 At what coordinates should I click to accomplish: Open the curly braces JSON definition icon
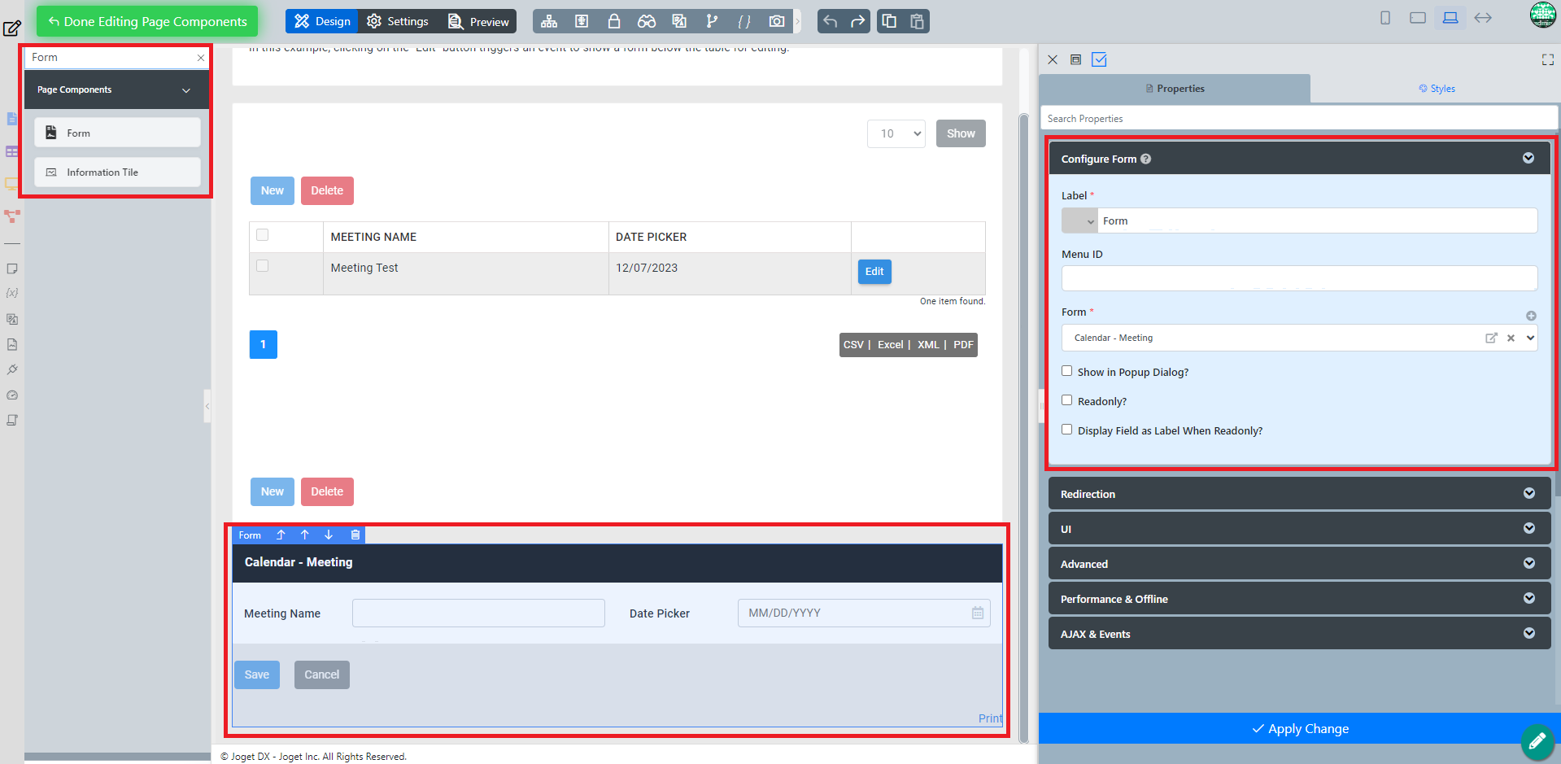(744, 21)
